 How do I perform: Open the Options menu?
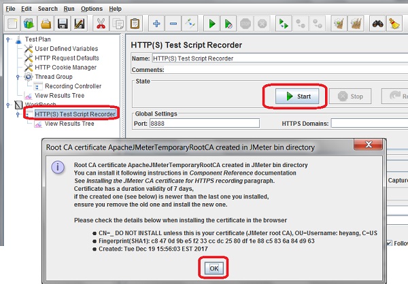pyautogui.click(x=92, y=9)
